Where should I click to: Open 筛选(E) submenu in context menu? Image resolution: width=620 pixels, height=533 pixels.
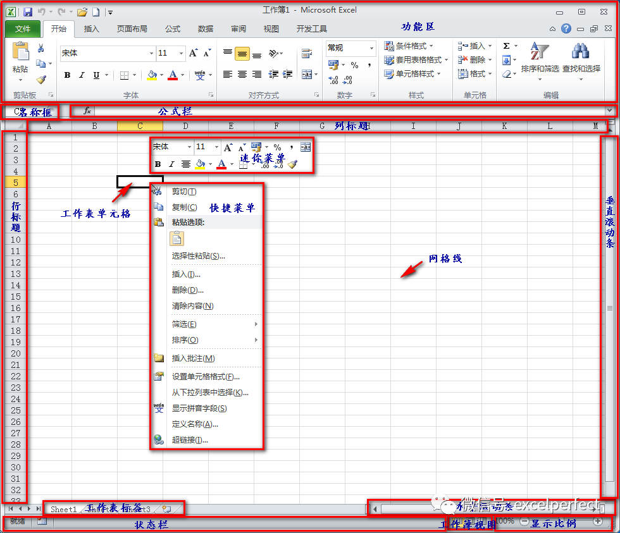click(x=207, y=324)
